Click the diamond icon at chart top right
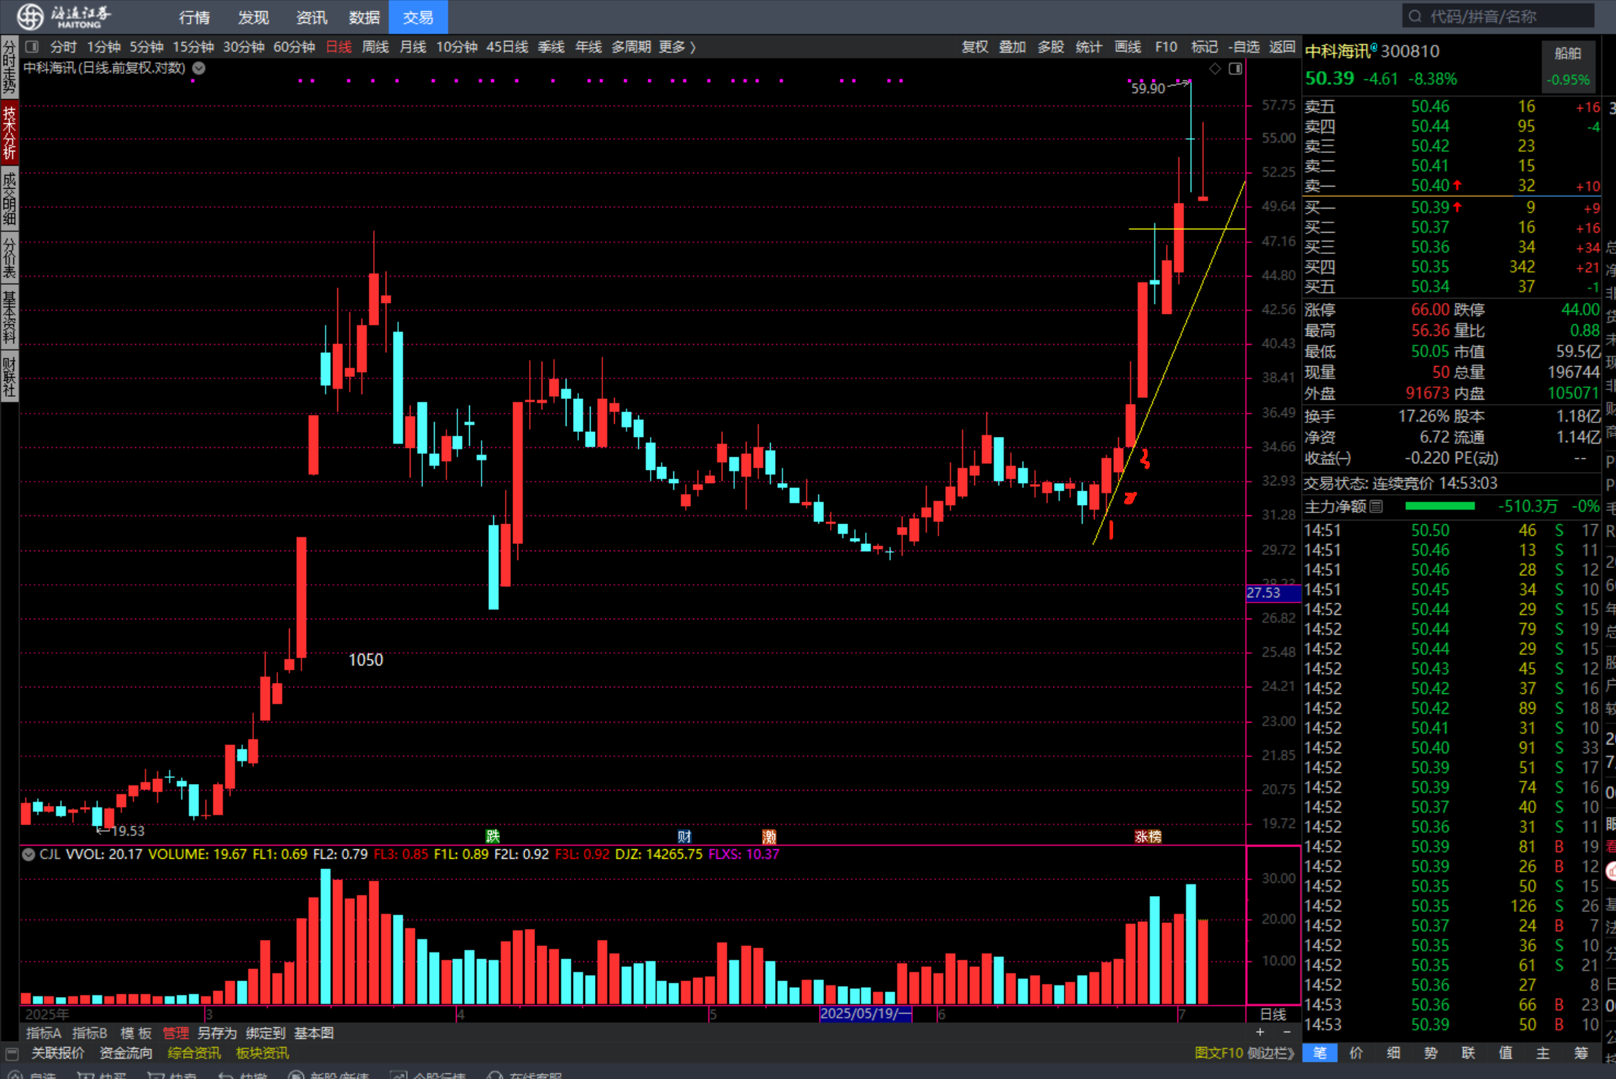The height and width of the screenshot is (1079, 1616). (1215, 68)
